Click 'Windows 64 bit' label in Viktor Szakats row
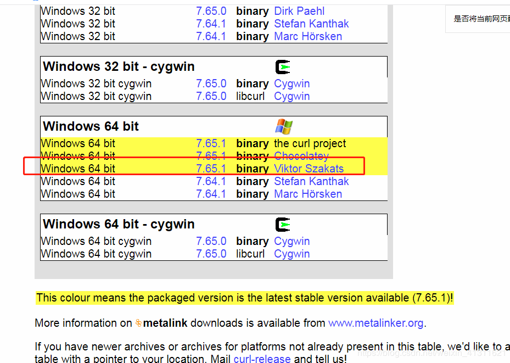Viewport: 510px width, 363px height. tap(78, 169)
